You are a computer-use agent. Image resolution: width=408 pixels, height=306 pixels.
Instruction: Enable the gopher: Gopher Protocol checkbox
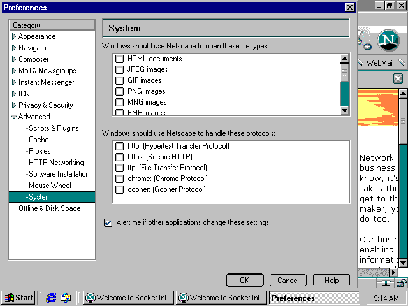coord(119,189)
